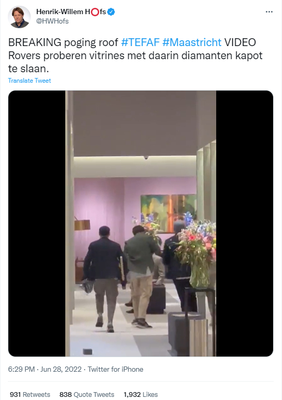The height and width of the screenshot is (400, 282).
Task: View the 931 Retweets list
Action: coord(30,394)
